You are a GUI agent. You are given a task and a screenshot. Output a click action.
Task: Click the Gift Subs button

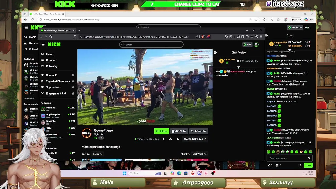[179, 131]
